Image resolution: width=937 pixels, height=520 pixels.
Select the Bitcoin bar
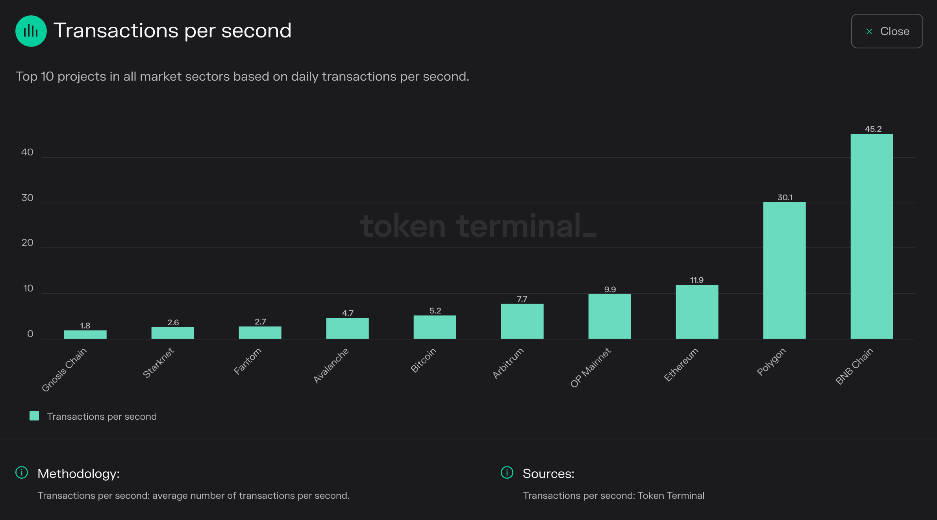[x=435, y=327]
